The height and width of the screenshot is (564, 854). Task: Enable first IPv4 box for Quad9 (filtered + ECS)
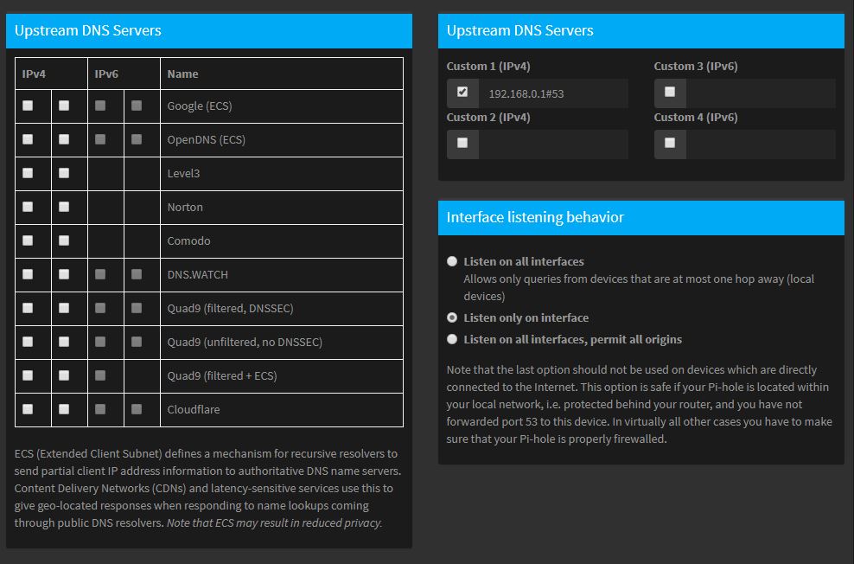point(28,375)
